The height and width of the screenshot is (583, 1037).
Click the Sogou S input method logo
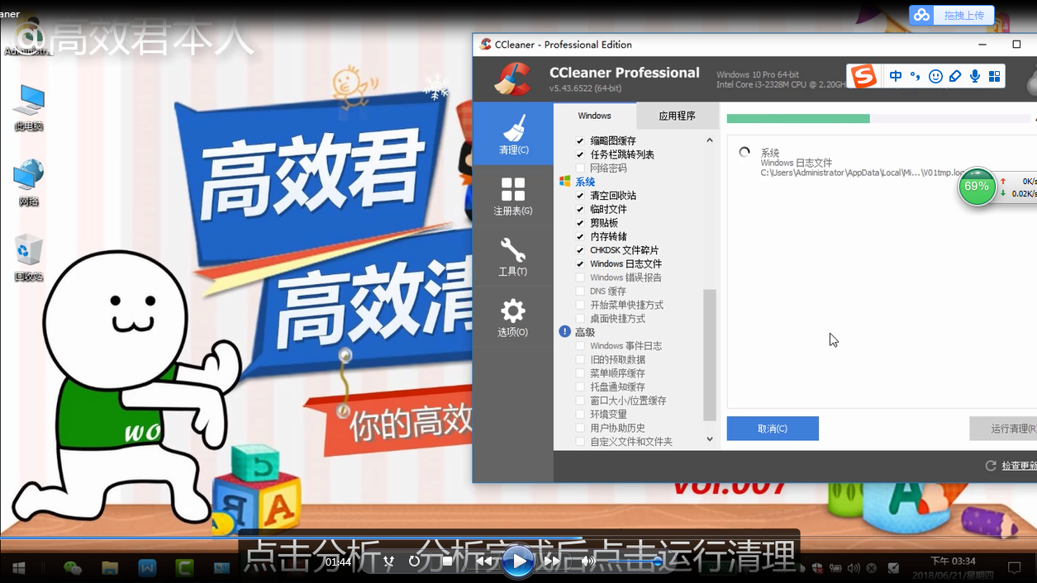[x=864, y=76]
